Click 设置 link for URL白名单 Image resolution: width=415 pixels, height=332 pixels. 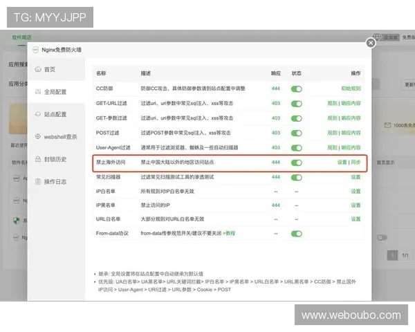(356, 219)
